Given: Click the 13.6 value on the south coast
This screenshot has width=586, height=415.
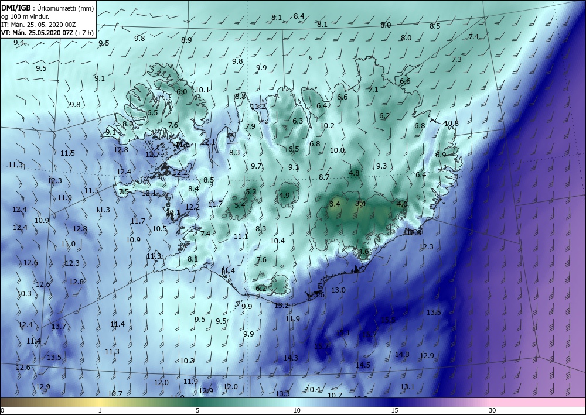Looking at the screenshot, I should click(317, 295).
